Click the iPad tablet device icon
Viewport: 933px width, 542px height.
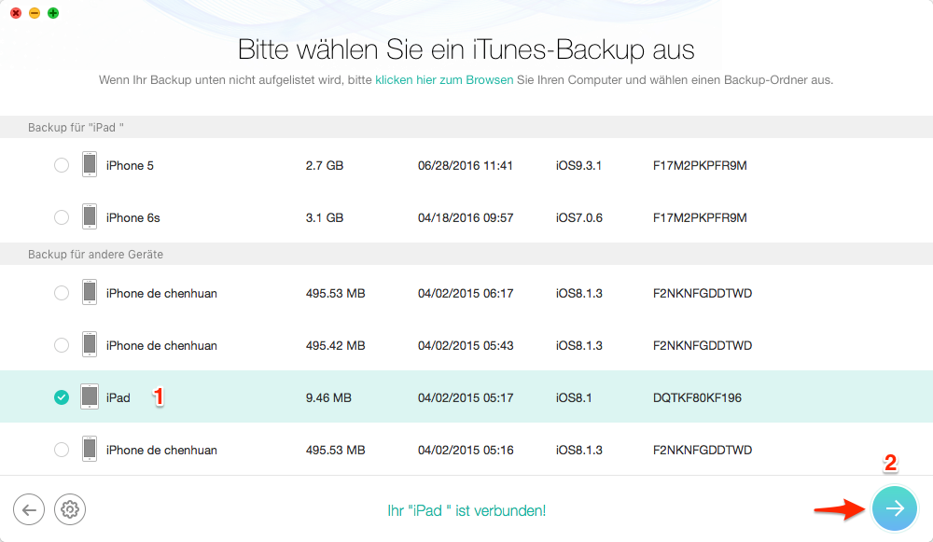click(x=90, y=396)
